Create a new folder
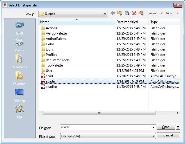 (141, 13)
